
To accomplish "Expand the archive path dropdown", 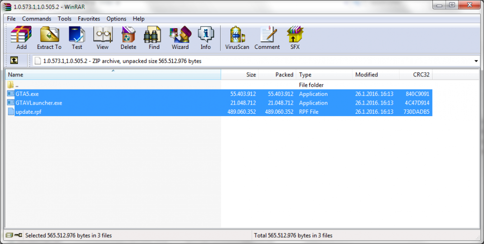I will (x=476, y=61).
